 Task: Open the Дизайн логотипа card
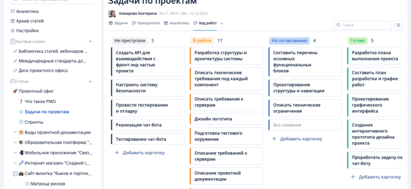(x=213, y=119)
